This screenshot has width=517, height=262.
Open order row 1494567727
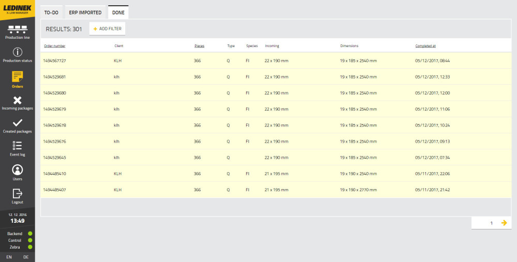[54, 60]
